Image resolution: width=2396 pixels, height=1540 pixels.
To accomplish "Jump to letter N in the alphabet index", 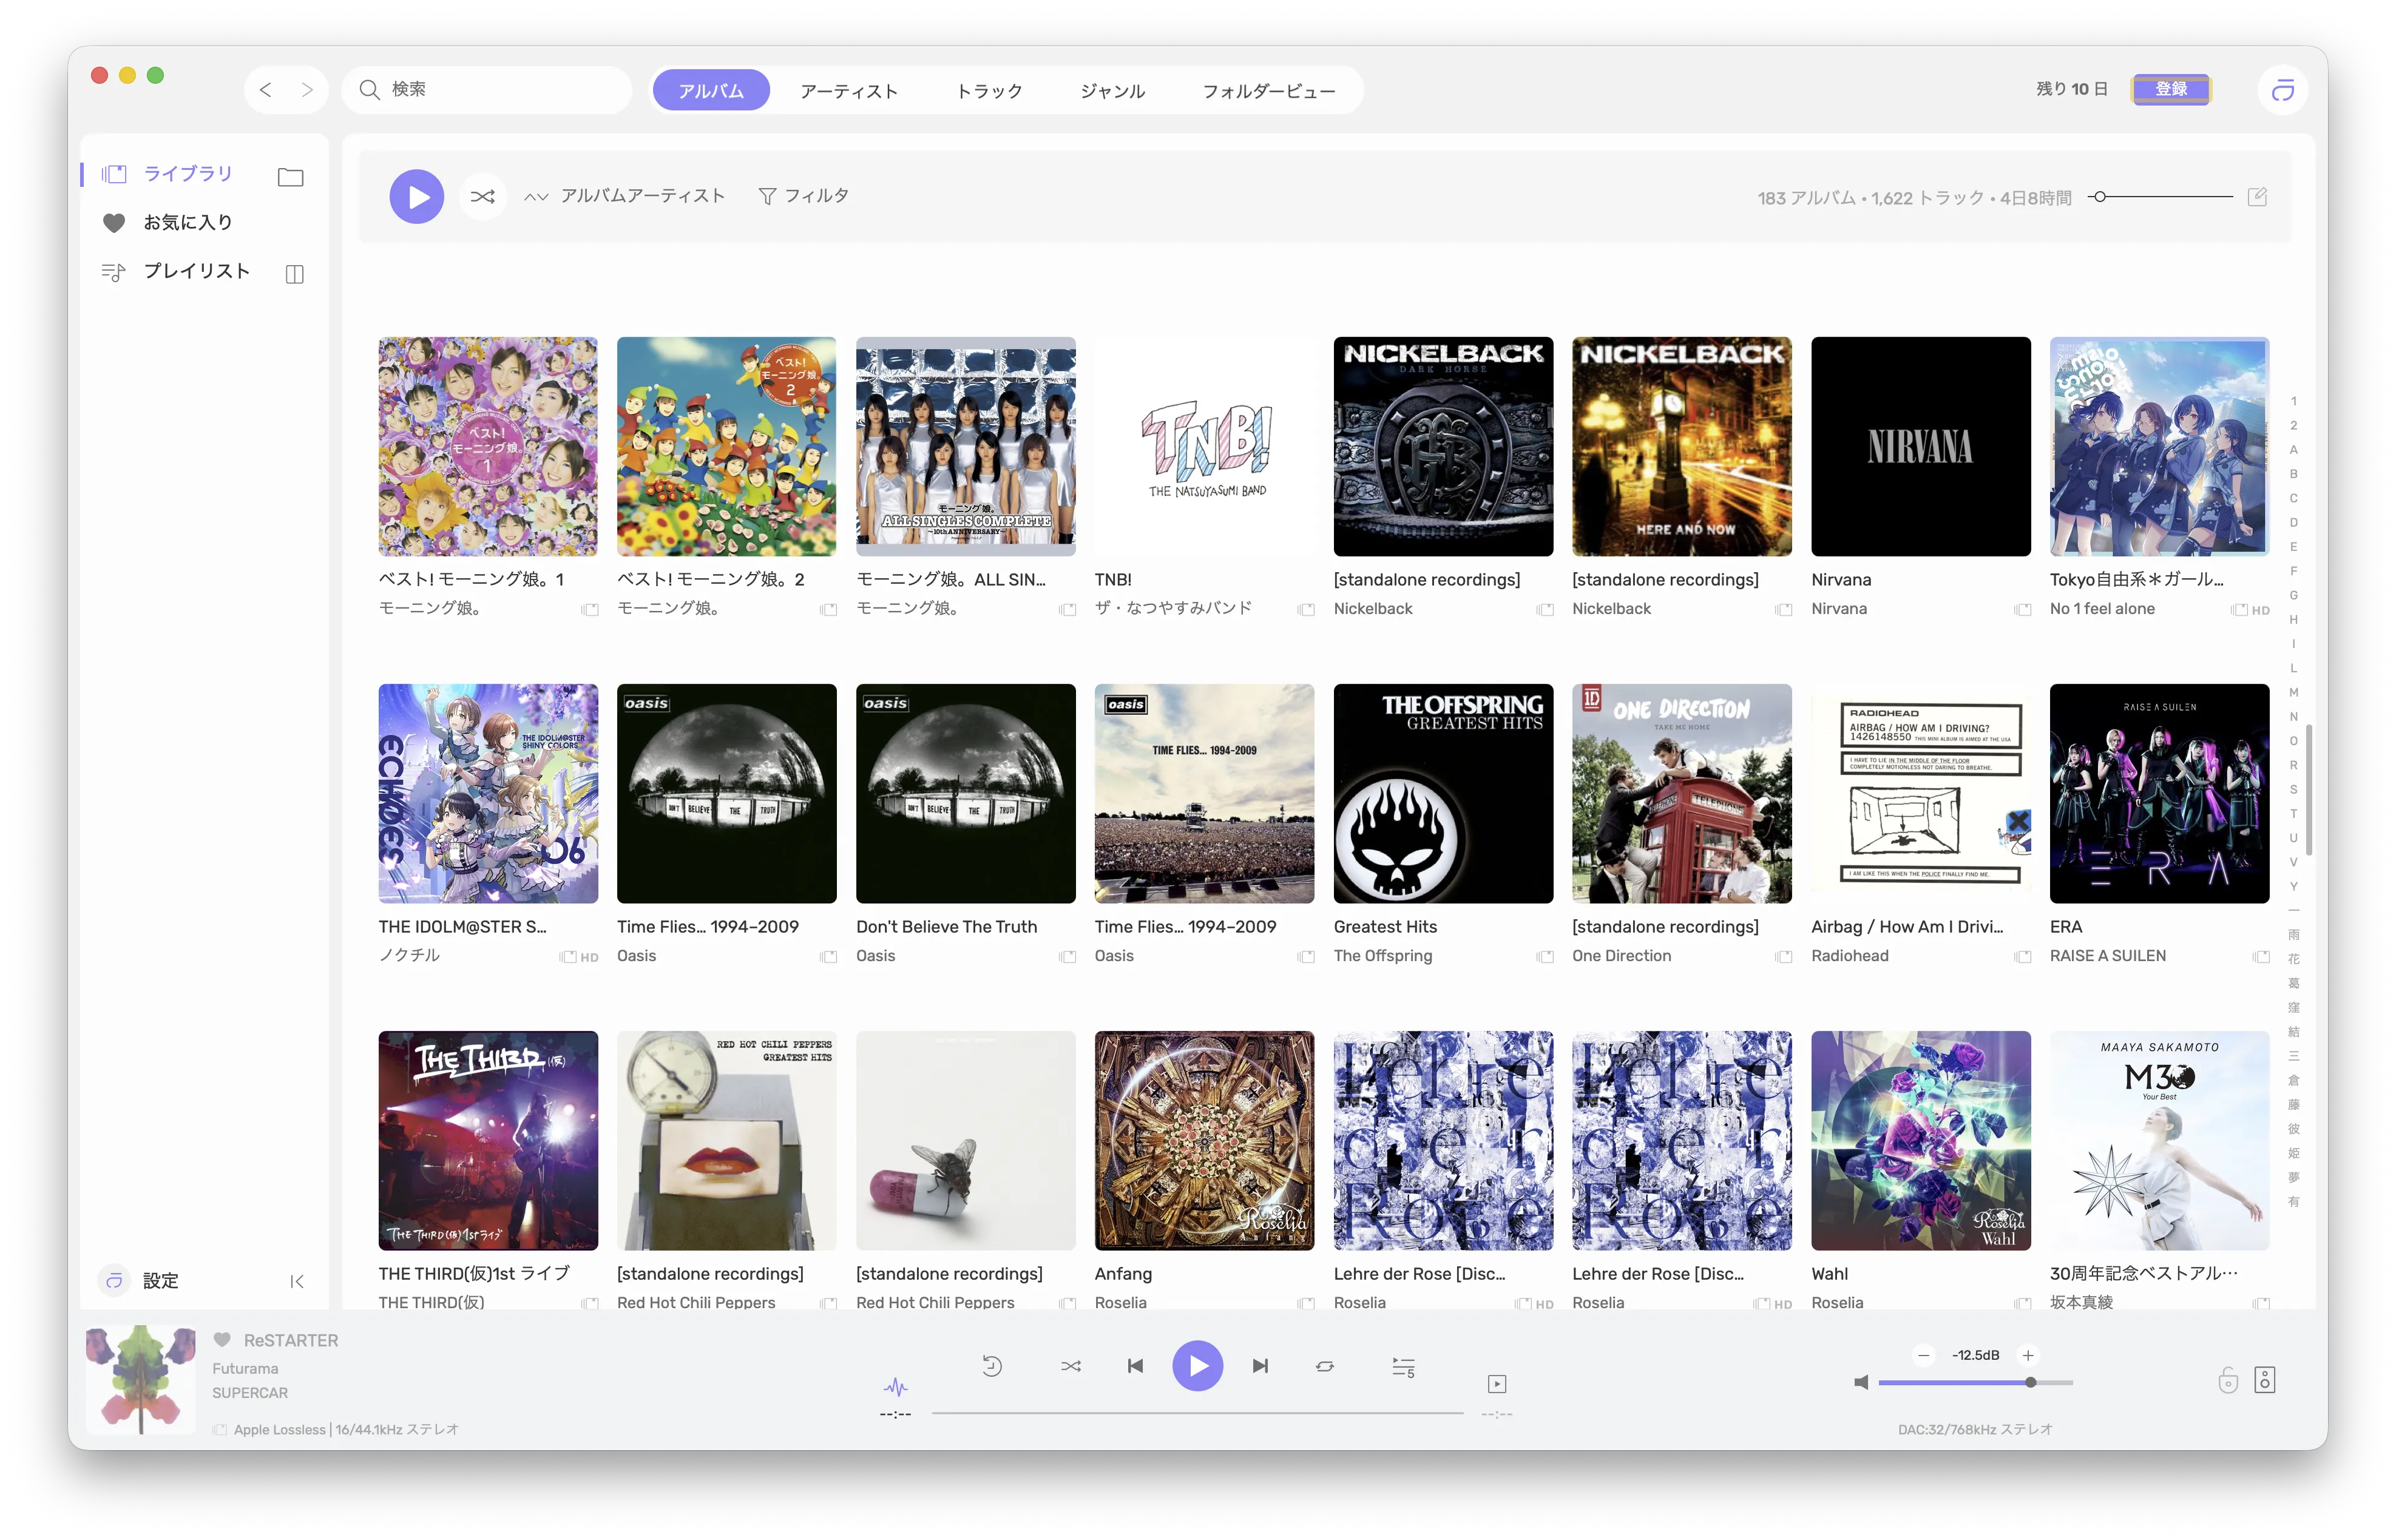I will [x=2294, y=717].
